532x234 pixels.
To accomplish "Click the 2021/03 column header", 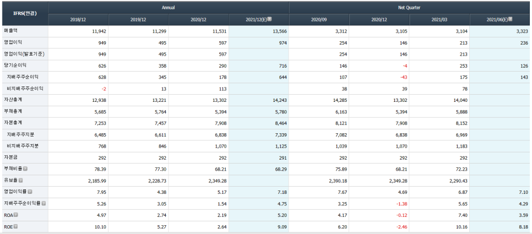I will click(439, 20).
